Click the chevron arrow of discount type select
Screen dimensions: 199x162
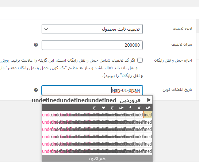[x=46, y=29]
